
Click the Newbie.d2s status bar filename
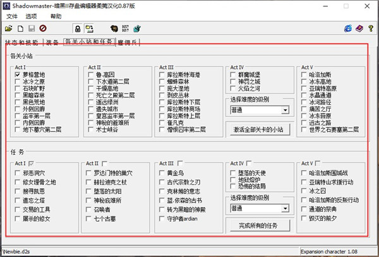pyautogui.click(x=16, y=251)
